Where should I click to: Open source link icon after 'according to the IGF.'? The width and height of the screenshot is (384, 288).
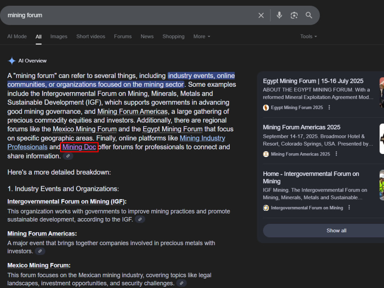(x=140, y=219)
